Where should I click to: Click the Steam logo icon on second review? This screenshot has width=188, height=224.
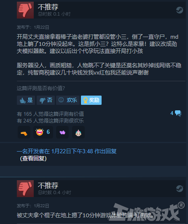(180, 189)
